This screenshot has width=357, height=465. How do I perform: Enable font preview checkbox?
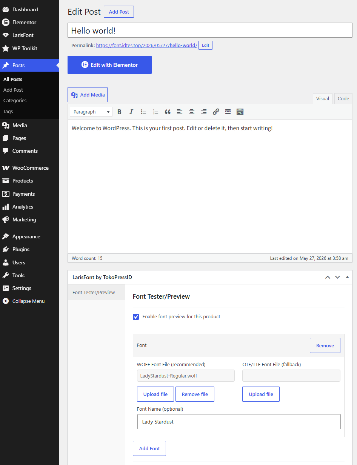pyautogui.click(x=136, y=317)
